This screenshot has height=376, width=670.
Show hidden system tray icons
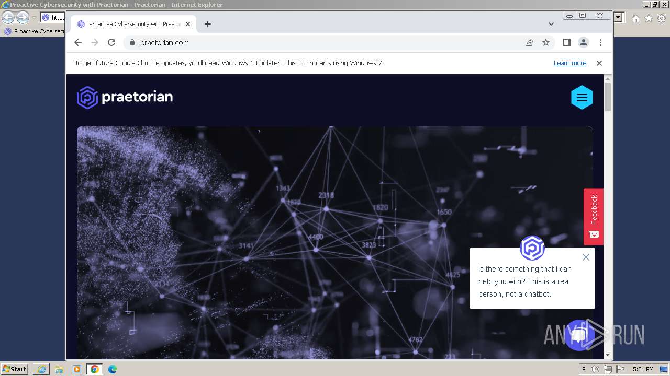(584, 369)
